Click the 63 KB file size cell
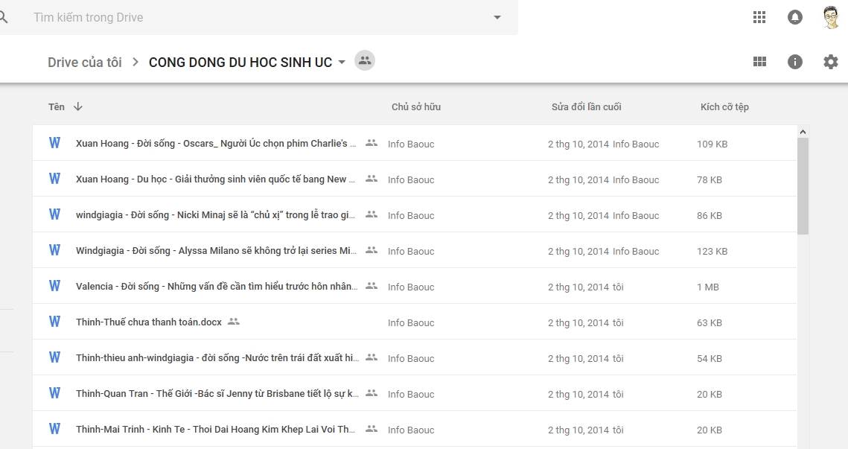Viewport: 848px width, 449px height. 710,322
